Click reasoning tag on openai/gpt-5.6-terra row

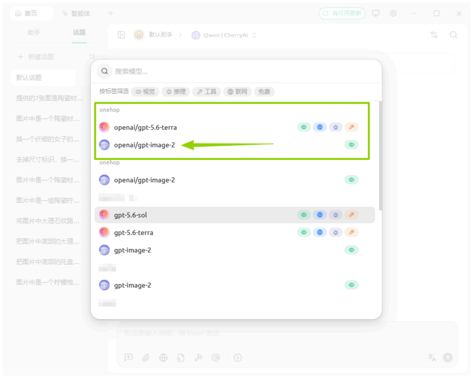[336, 127]
